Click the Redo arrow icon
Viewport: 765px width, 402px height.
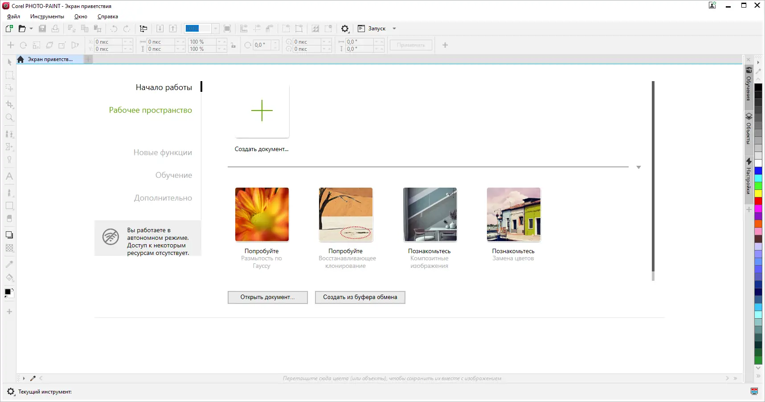click(127, 29)
